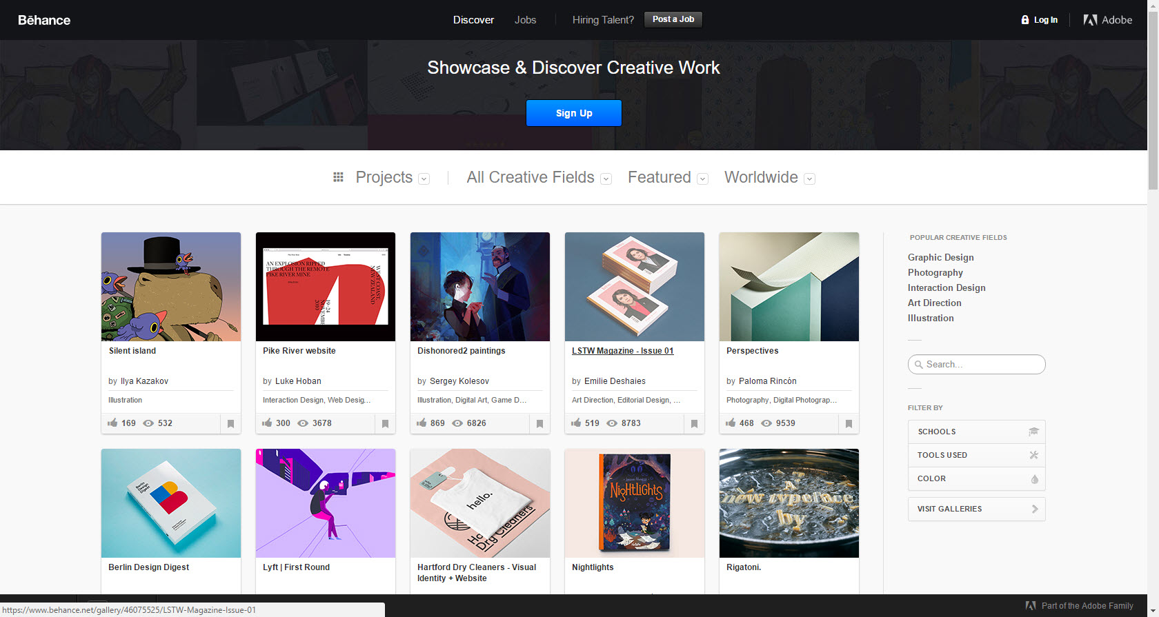
Task: Click the thumbs-up icon on LSTW Magazine
Action: [x=576, y=423]
